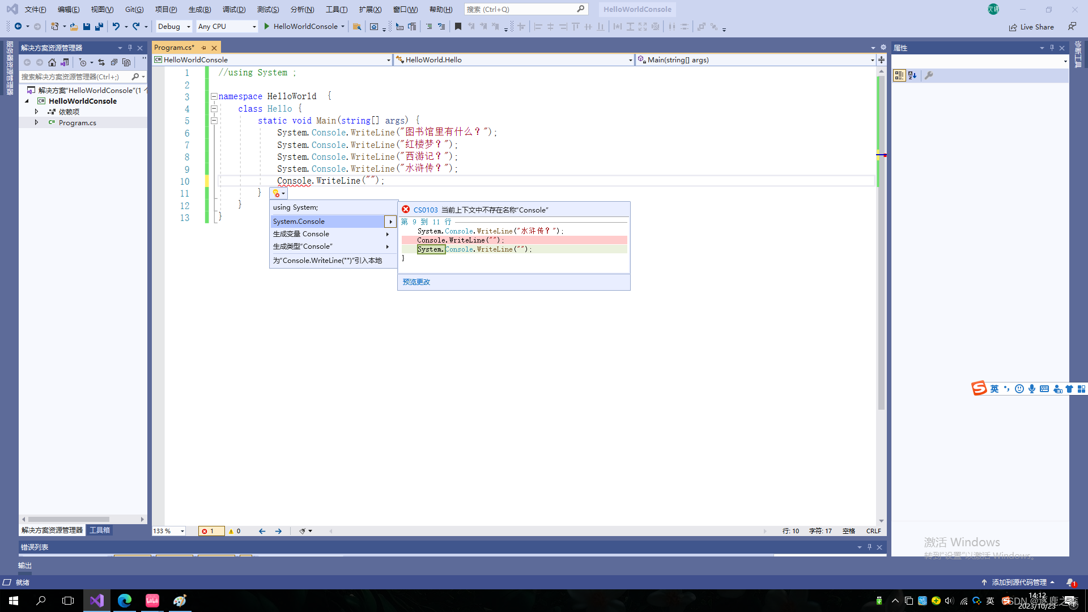1088x612 pixels.
Task: Choose 生成类型"Console" quick action
Action: (x=333, y=246)
